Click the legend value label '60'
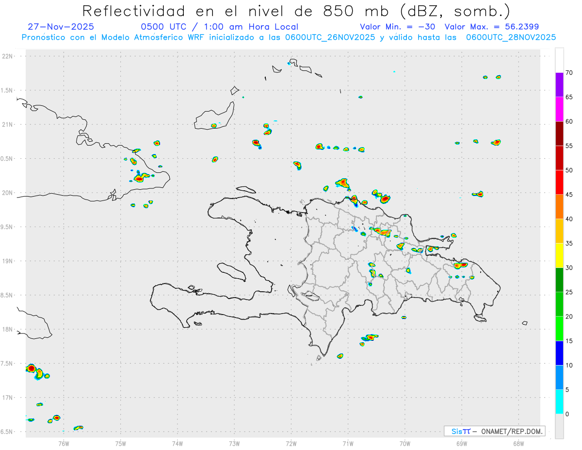582x450 pixels. 569,121
